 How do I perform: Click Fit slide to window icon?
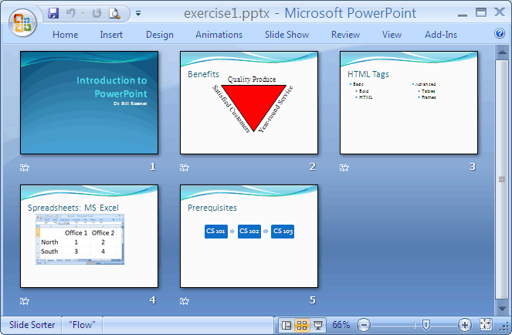click(x=486, y=325)
